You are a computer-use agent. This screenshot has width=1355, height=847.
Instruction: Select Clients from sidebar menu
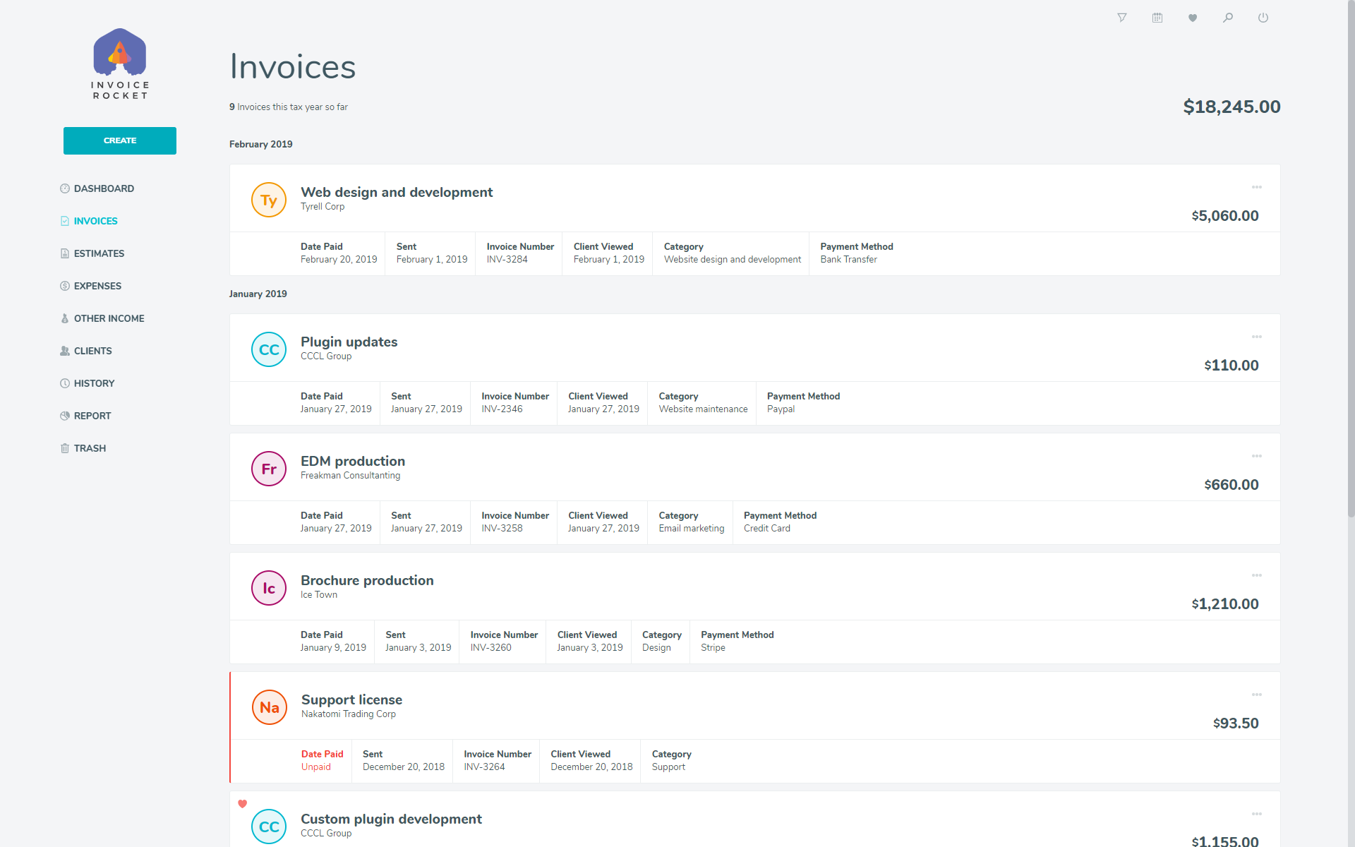tap(92, 351)
